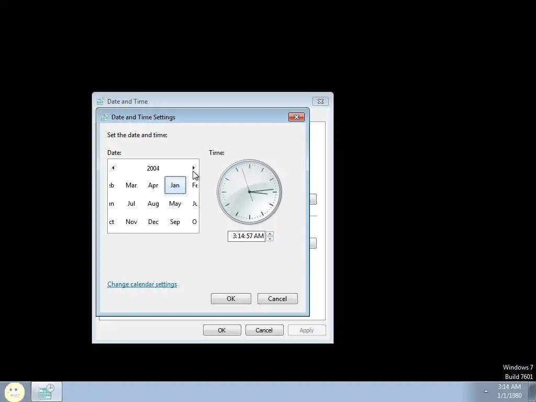Increase time with the up spinner
The height and width of the screenshot is (402, 536).
(x=270, y=234)
